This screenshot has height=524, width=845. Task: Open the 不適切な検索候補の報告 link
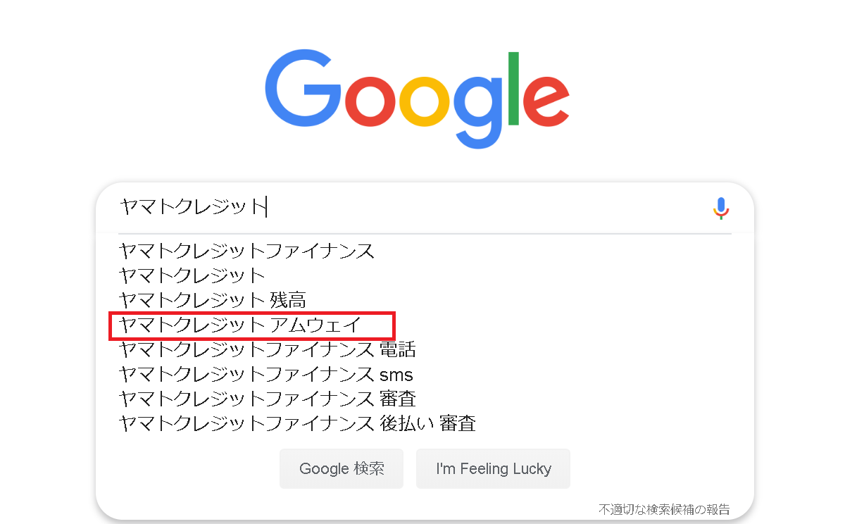tap(664, 509)
